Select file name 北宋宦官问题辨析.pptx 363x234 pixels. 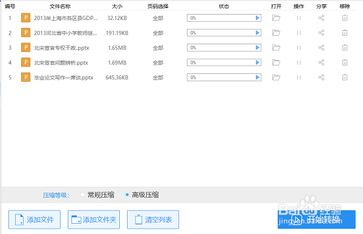coord(61,62)
